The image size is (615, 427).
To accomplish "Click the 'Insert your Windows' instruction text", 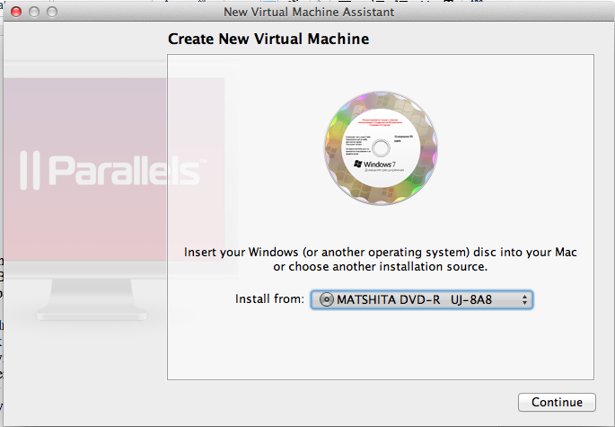I will [x=380, y=259].
